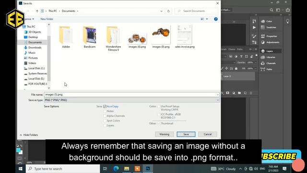Open the Properties panel icon
Image resolution: width=307 pixels, height=173 pixels.
[263, 36]
